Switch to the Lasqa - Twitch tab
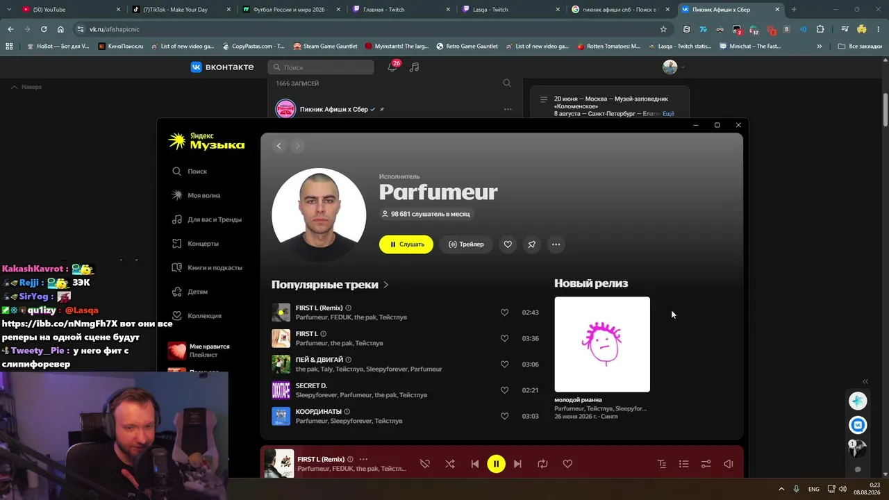Image resolution: width=889 pixels, height=500 pixels. pyautogui.click(x=510, y=10)
